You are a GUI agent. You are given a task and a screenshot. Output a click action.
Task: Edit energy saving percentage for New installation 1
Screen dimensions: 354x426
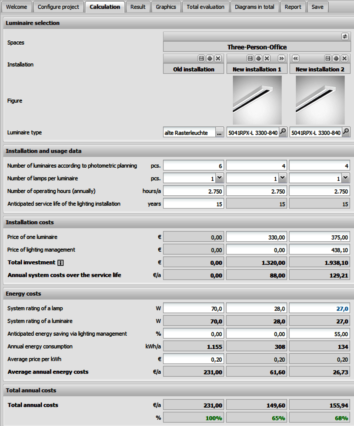click(x=257, y=334)
